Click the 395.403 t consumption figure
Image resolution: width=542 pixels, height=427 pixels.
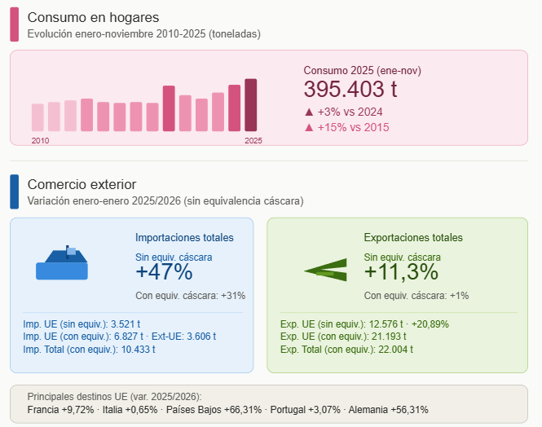click(350, 90)
